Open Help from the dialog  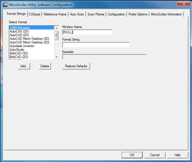pyautogui.click(x=178, y=155)
